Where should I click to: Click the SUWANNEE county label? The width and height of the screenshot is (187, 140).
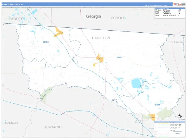pyautogui.click(x=53, y=127)
